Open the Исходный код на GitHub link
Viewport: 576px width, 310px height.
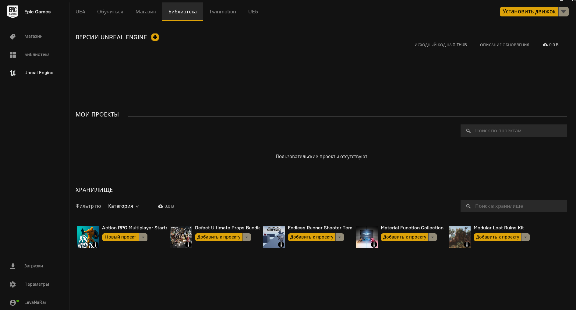[x=441, y=45]
